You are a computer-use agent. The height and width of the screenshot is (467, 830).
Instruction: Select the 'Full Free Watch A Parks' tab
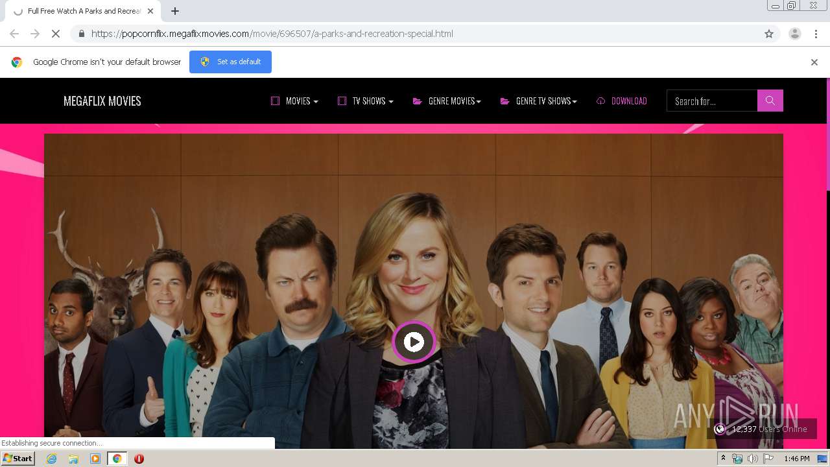(x=83, y=11)
